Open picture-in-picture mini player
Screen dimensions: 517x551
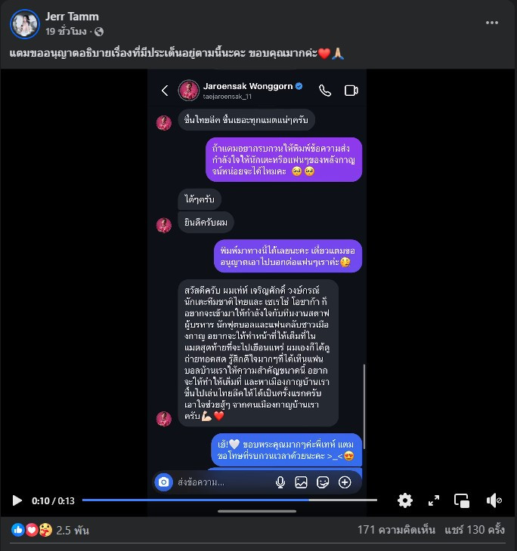coord(462,500)
